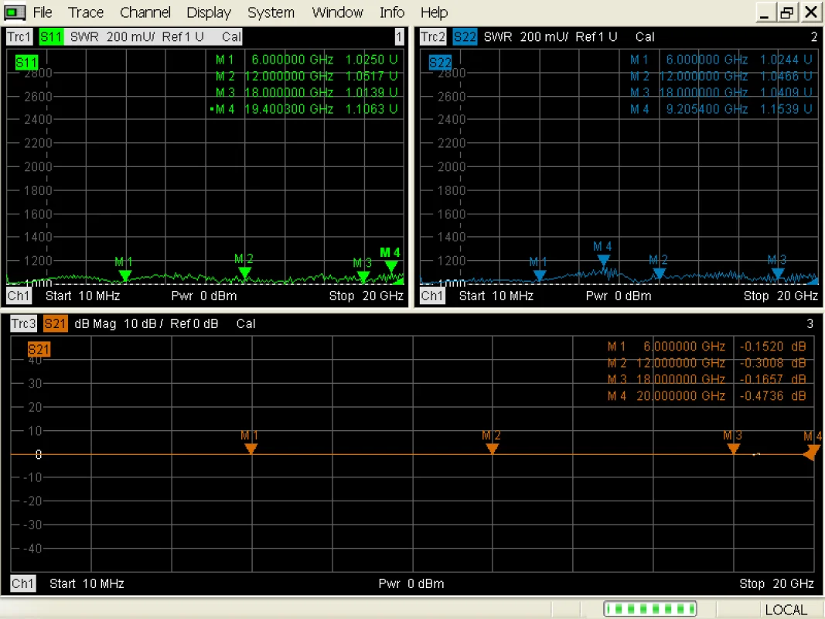Click the green sweep progress bar
825x619 pixels.
(649, 609)
